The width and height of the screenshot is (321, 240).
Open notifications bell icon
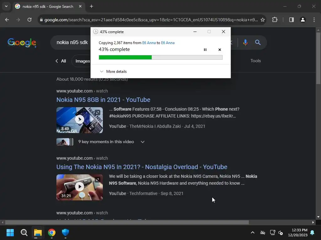(x=313, y=232)
